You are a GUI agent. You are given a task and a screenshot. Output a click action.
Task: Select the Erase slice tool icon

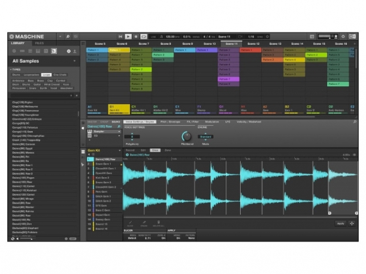point(144,223)
